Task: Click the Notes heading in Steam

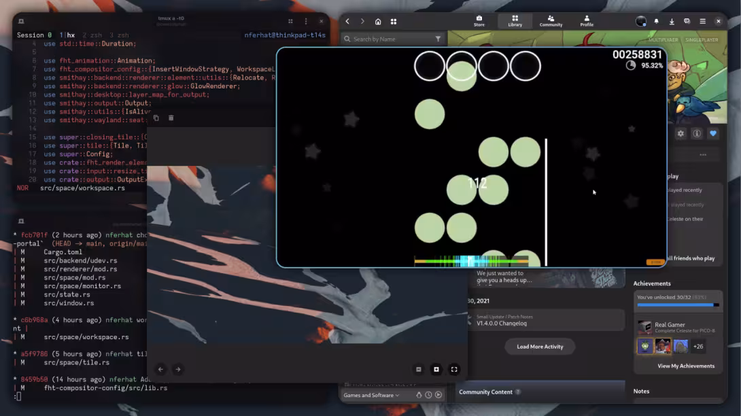Action: (641, 391)
